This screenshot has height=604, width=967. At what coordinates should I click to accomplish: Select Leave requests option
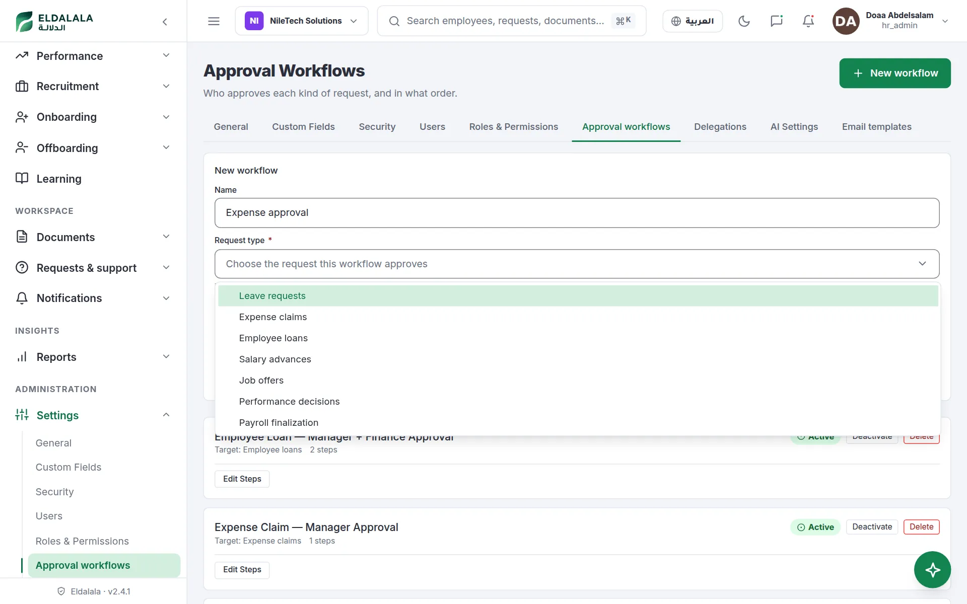(x=578, y=296)
